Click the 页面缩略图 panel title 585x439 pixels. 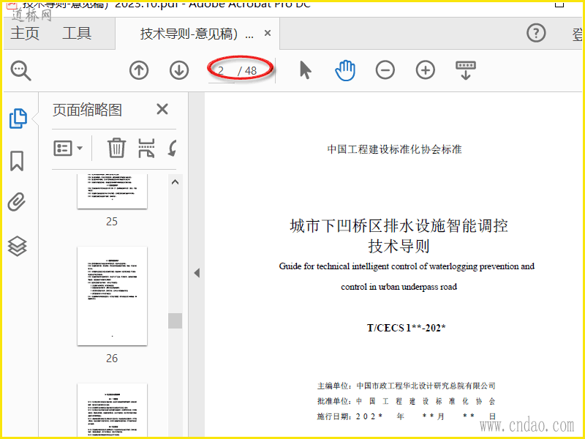87,110
